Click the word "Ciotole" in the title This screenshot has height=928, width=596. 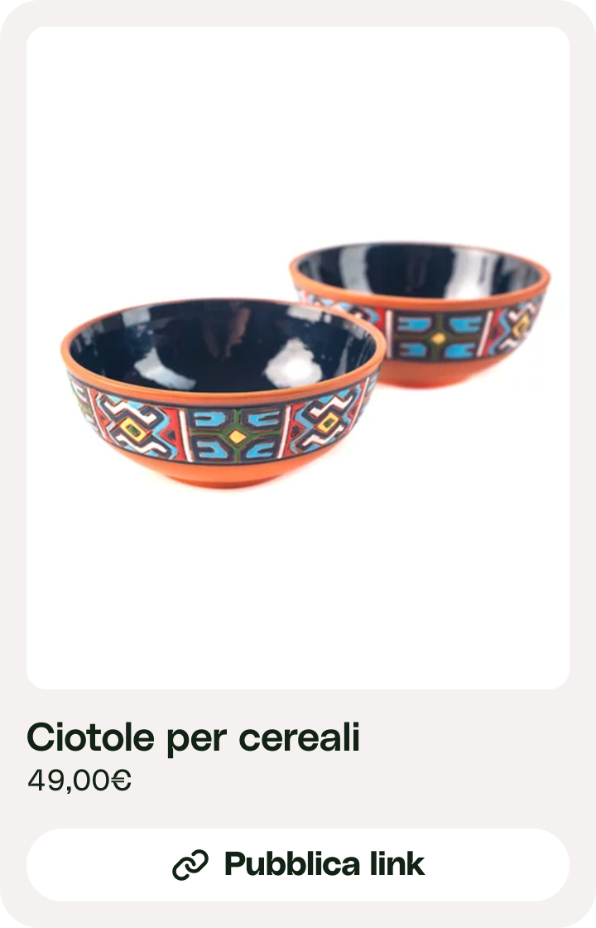90,738
